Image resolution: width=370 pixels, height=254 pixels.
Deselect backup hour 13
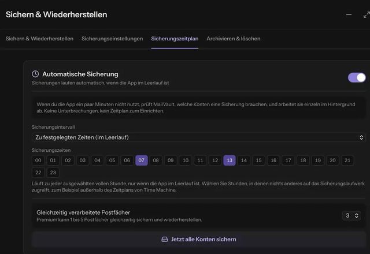(230, 160)
